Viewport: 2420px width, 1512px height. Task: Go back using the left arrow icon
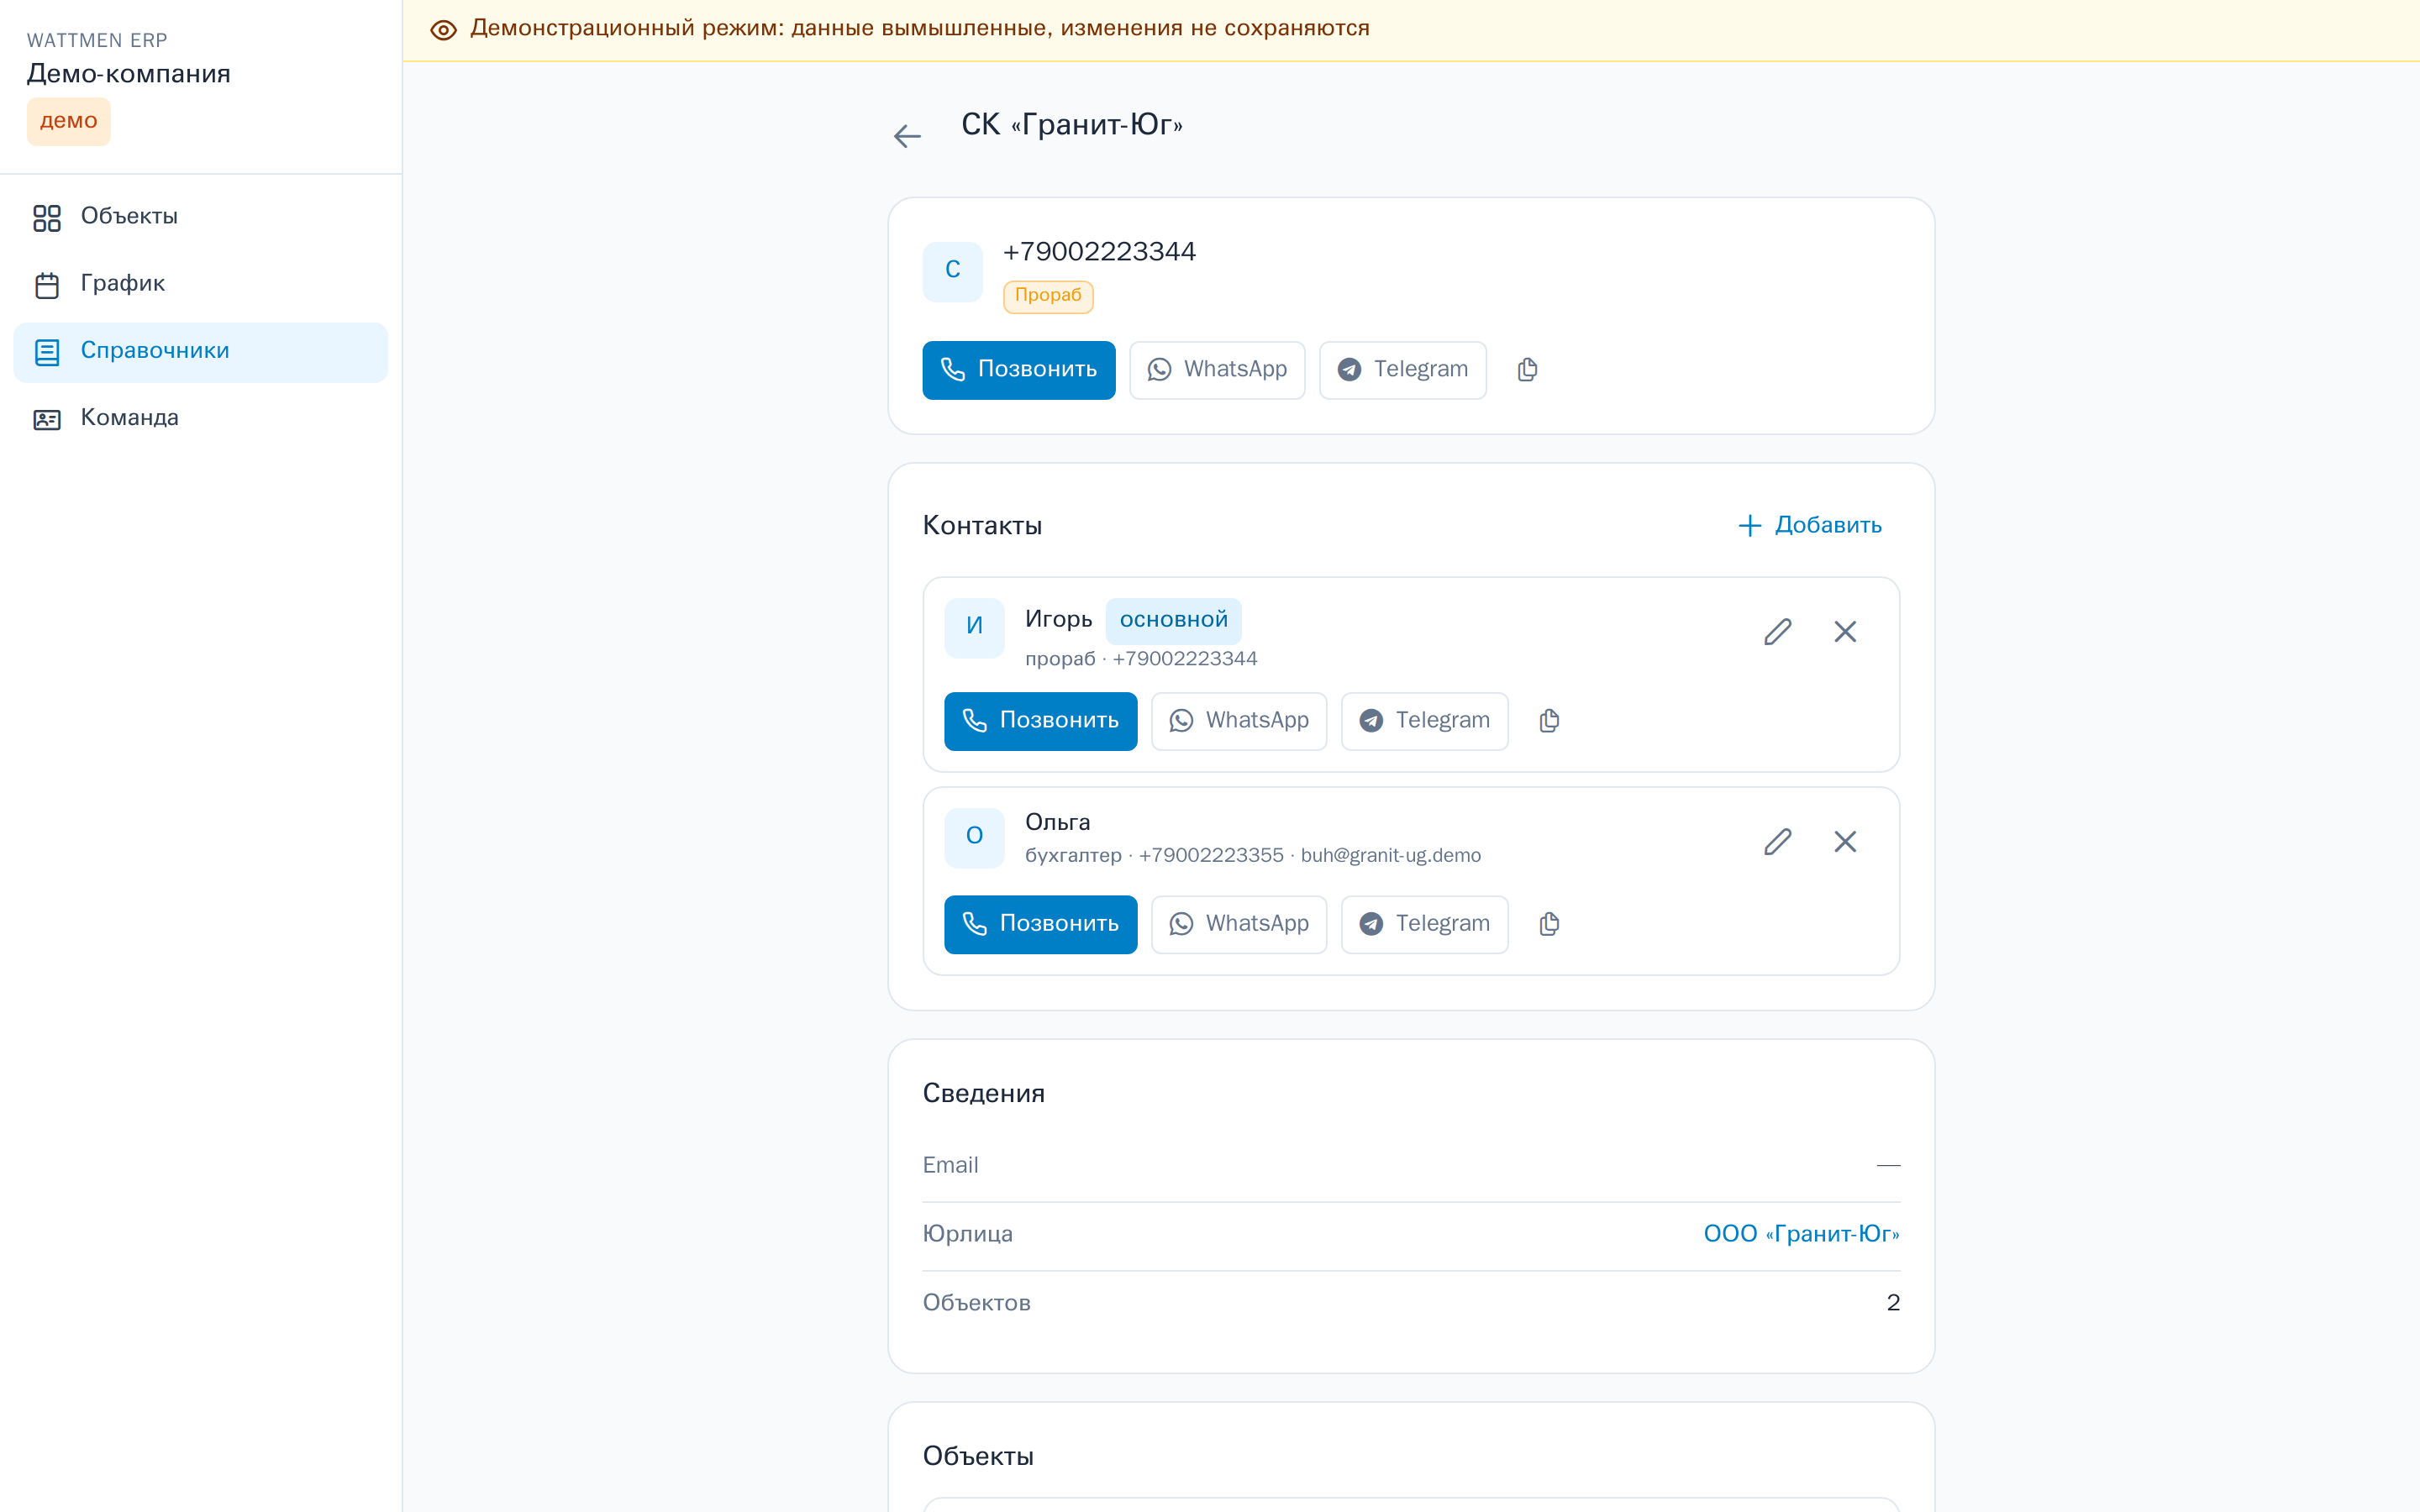[907, 136]
